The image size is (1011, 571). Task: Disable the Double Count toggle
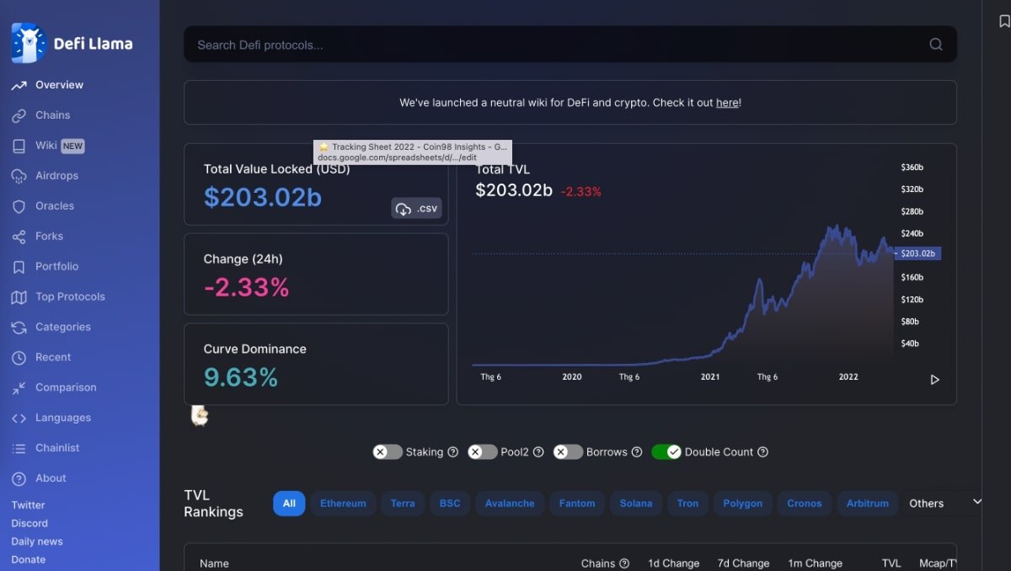tap(666, 452)
